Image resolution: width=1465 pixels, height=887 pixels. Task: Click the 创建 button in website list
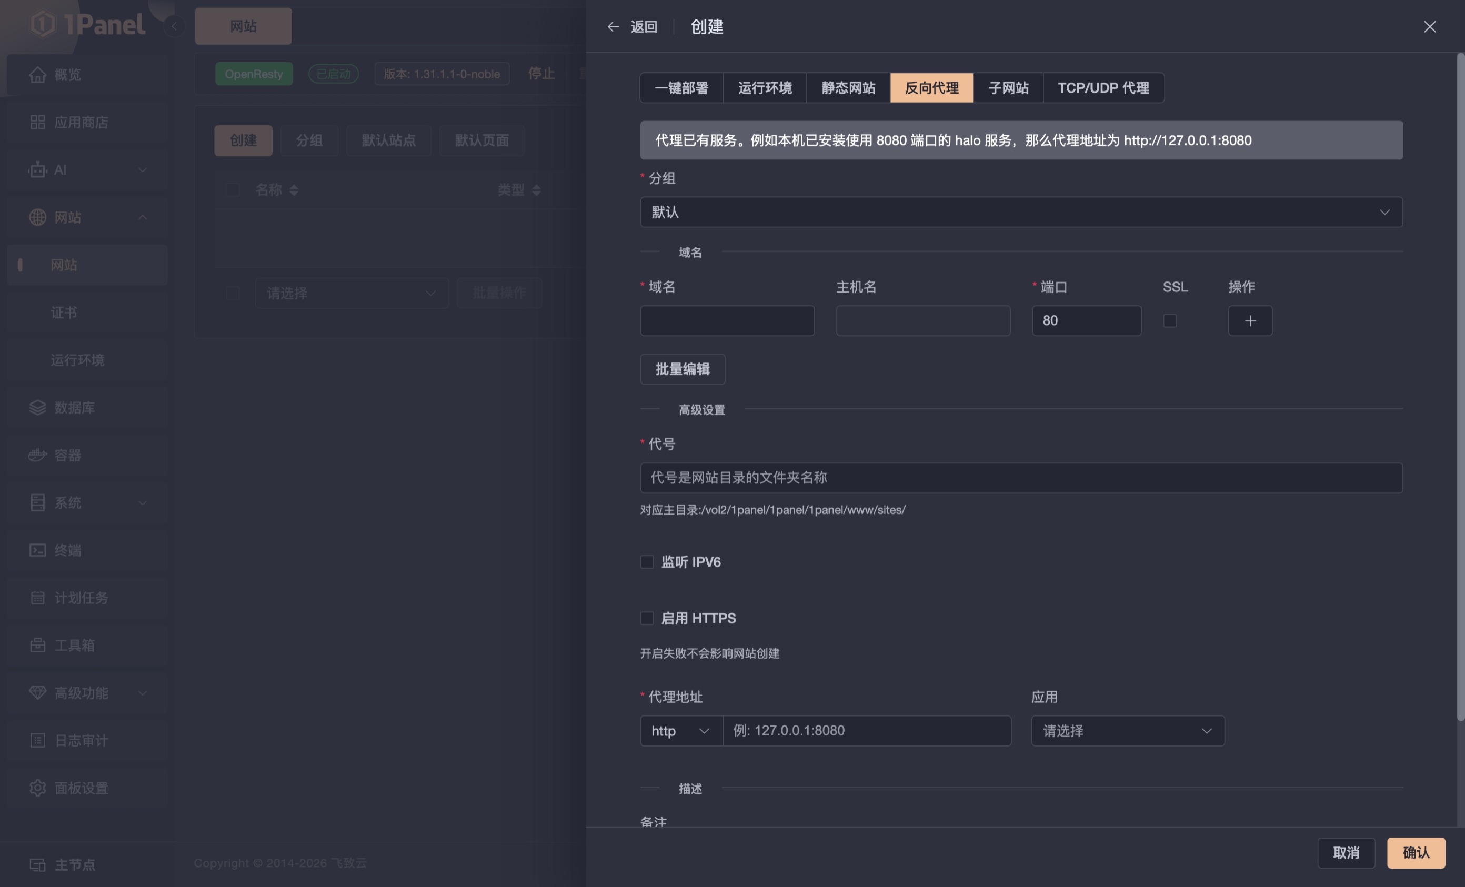(x=243, y=141)
